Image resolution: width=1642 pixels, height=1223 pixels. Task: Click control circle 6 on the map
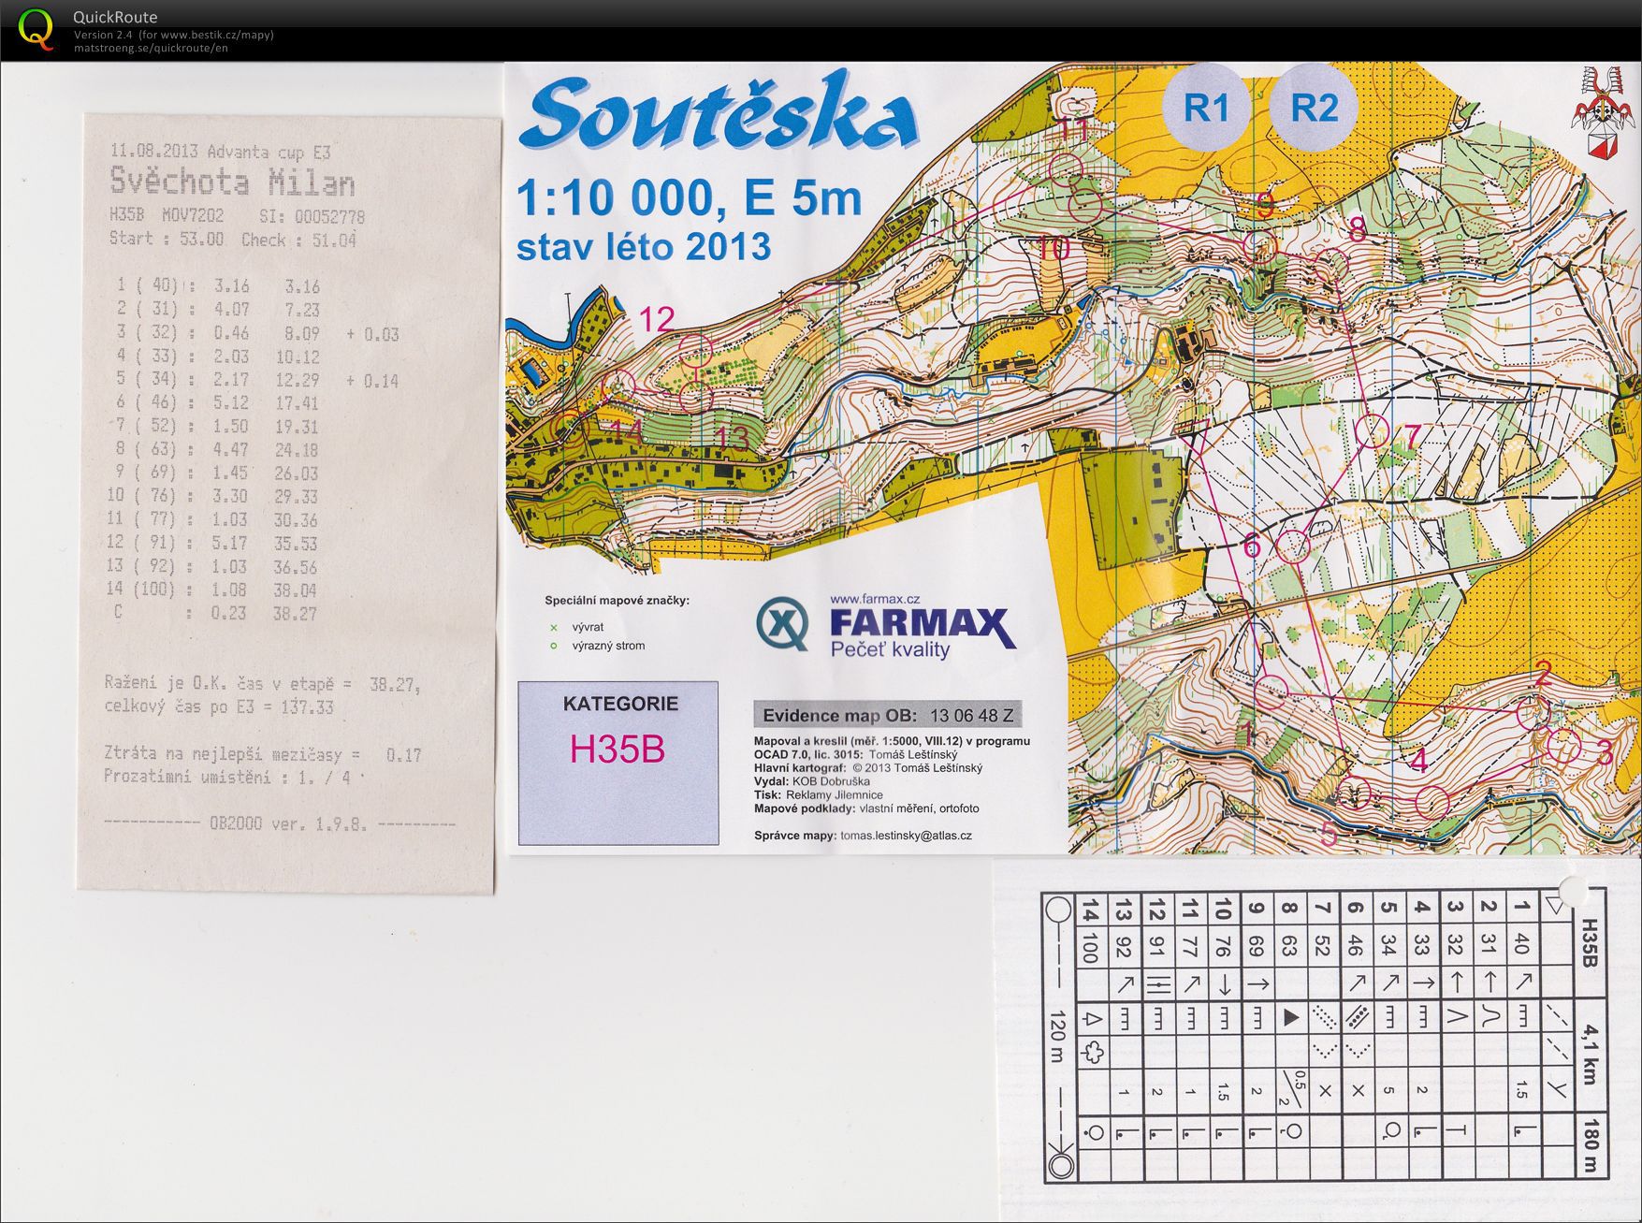pyautogui.click(x=1292, y=546)
